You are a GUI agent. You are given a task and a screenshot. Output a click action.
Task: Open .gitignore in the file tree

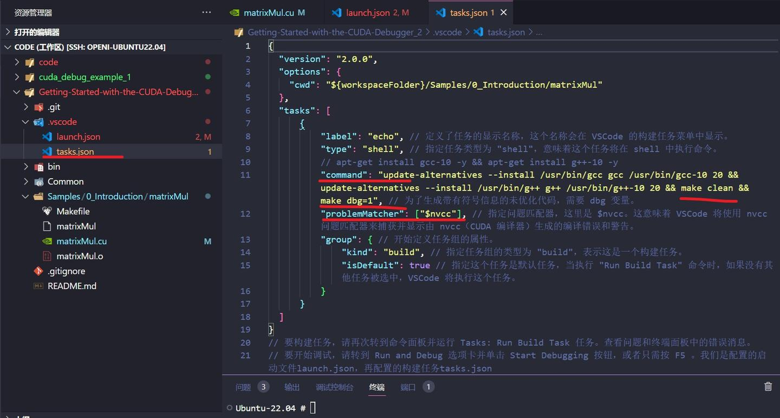tap(66, 271)
